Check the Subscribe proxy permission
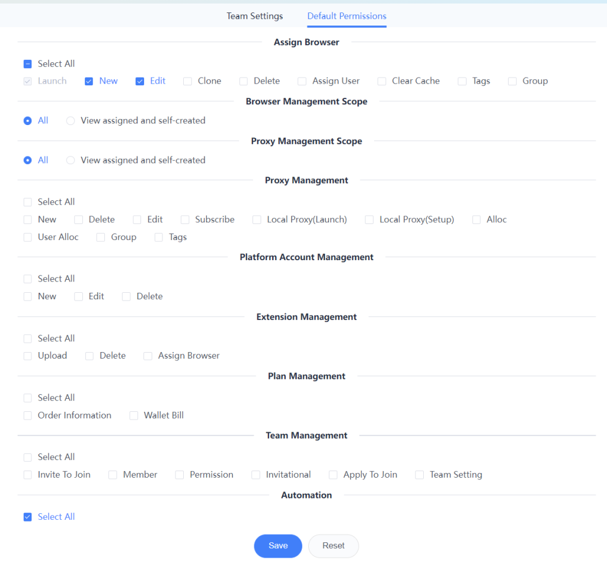This screenshot has width=607, height=566. pyautogui.click(x=186, y=220)
